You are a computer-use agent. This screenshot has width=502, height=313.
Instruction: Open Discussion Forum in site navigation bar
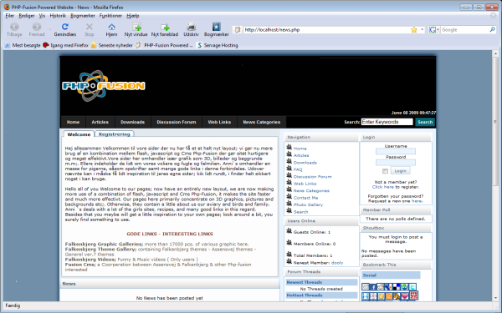176,122
